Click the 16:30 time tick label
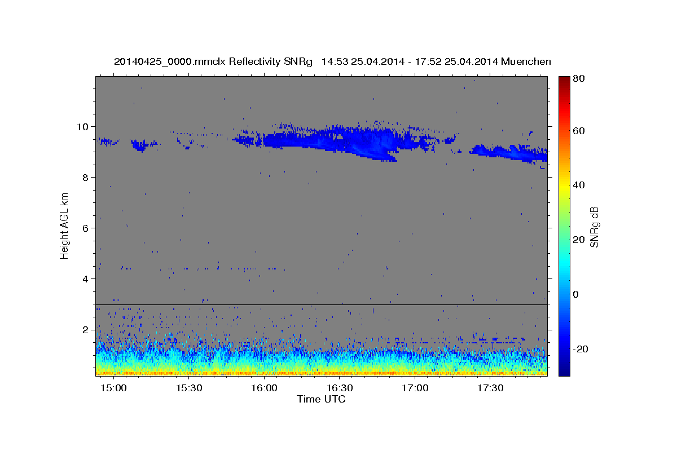 point(340,389)
